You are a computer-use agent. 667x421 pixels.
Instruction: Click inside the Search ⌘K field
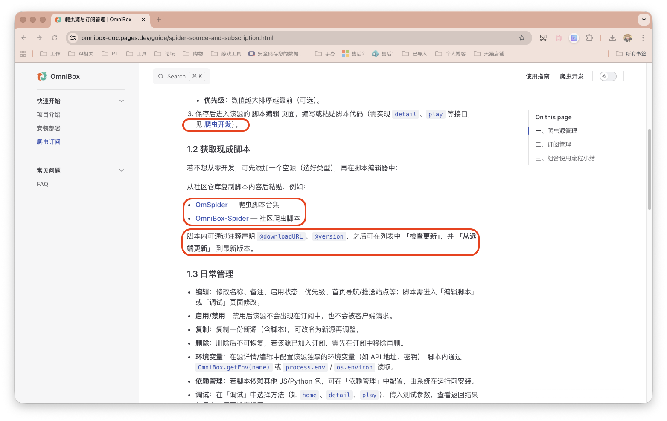tap(181, 76)
